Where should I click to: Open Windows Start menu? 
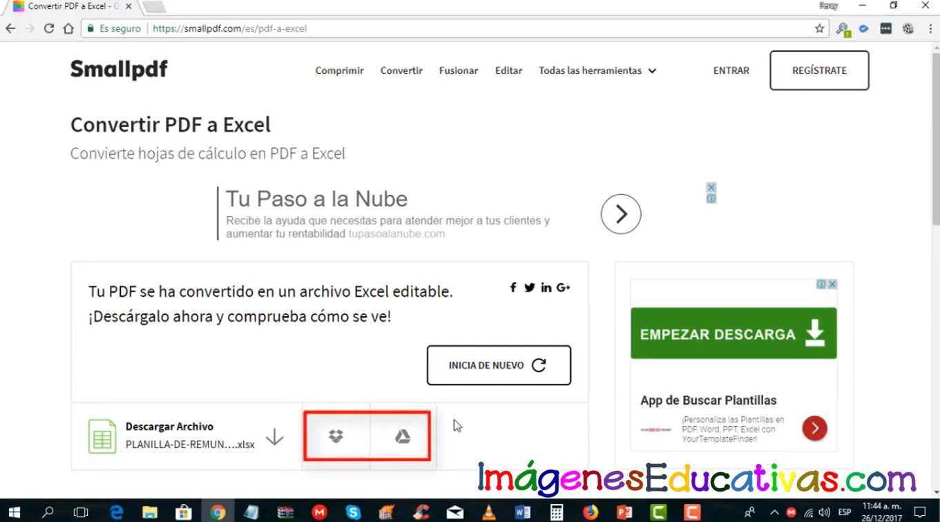(14, 512)
